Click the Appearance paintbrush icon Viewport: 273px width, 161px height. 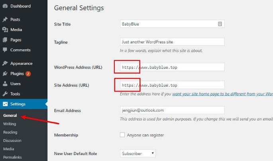pos(5,64)
